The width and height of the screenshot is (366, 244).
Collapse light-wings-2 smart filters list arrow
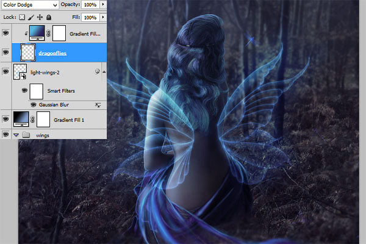104,72
